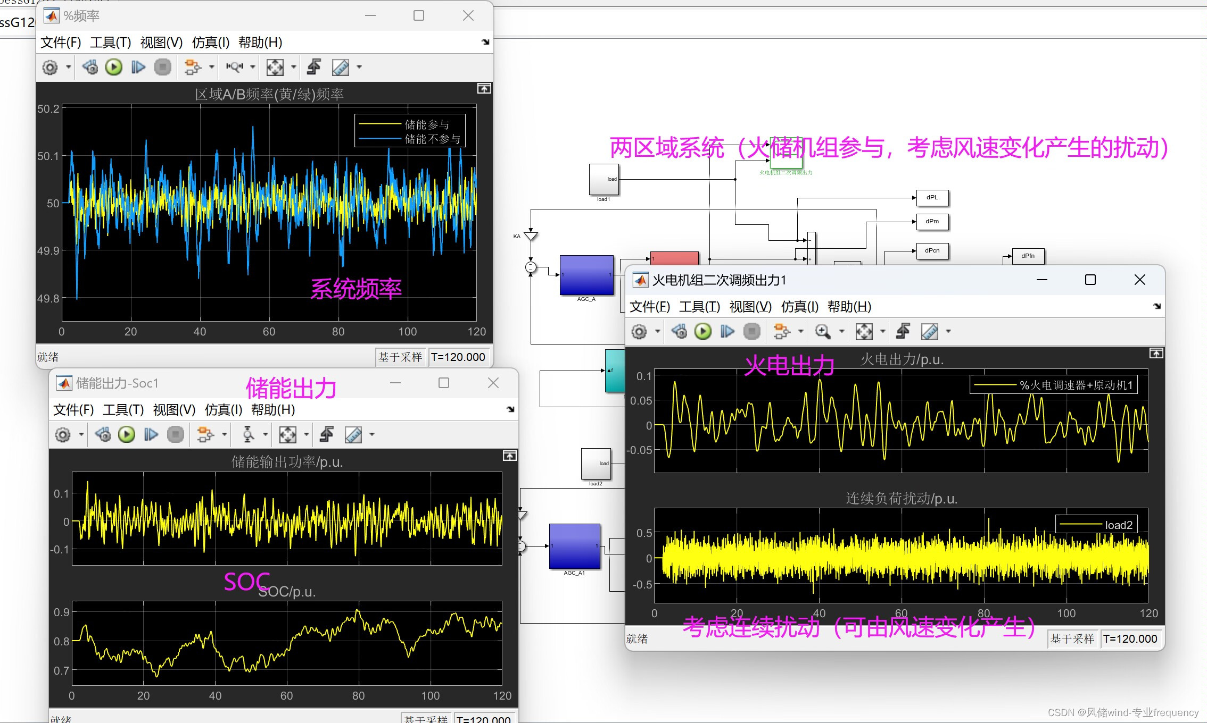Maximize axes icon in 储能出力-Soc1 plot
The height and width of the screenshot is (723, 1207).
click(510, 456)
